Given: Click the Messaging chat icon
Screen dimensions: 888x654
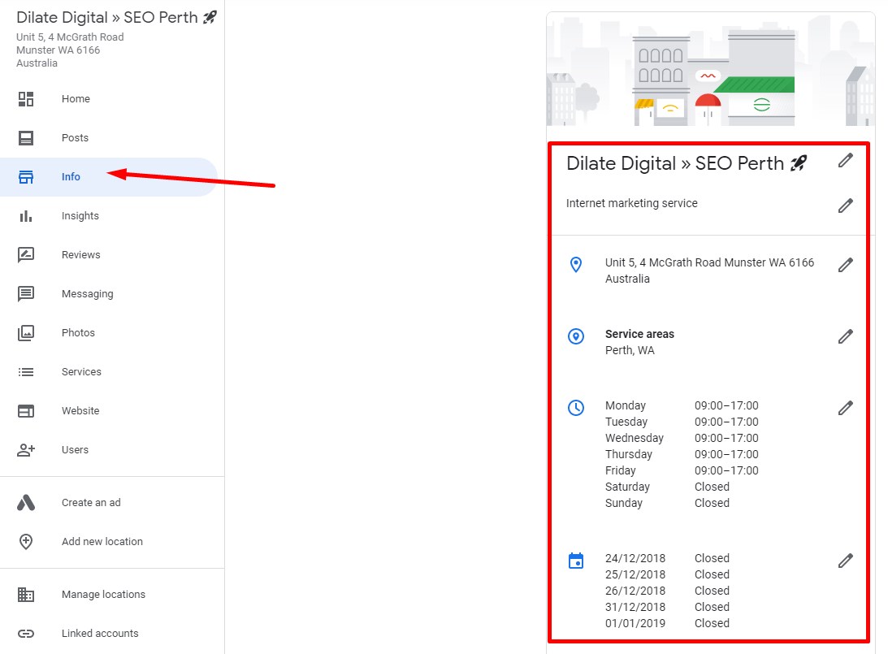Looking at the screenshot, I should coord(26,294).
